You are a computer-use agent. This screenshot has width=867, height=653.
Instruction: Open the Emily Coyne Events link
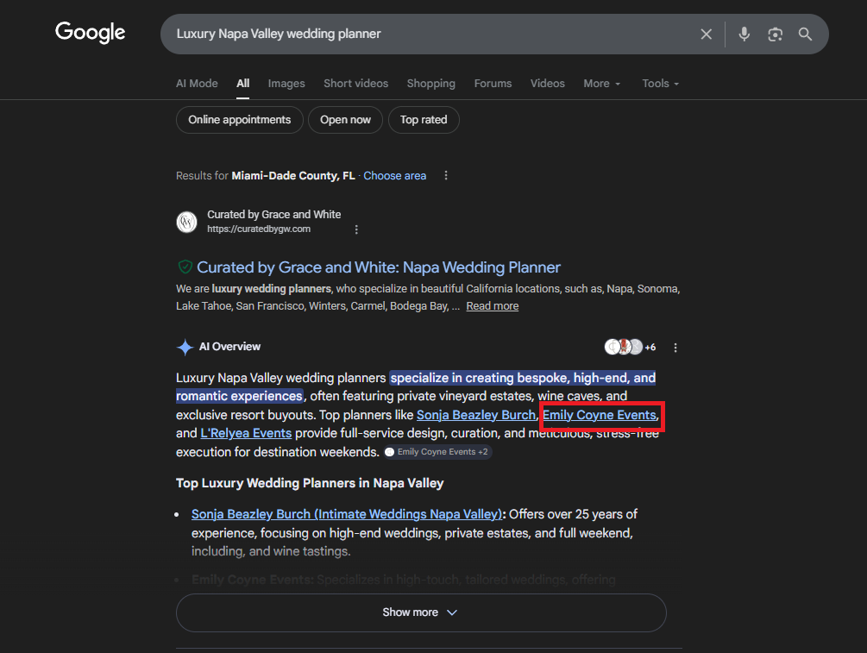600,415
